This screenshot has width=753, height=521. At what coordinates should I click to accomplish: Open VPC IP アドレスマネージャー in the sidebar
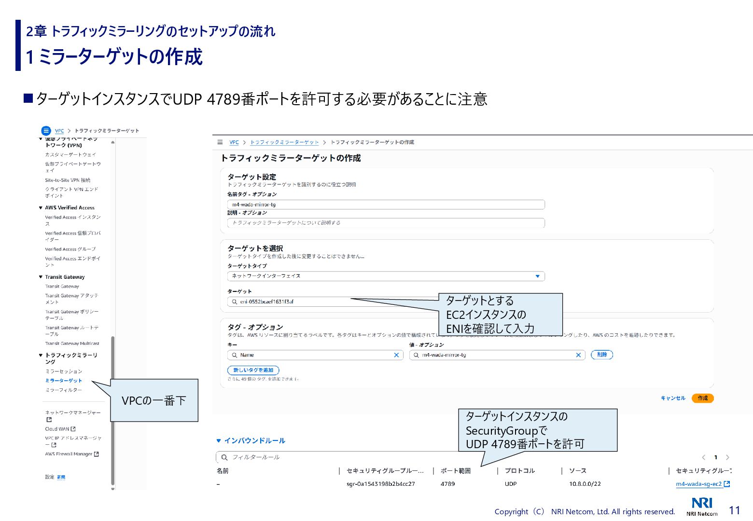pos(73,441)
